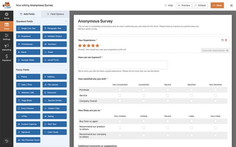Add an HTML field
This screenshot has height=147, width=236.
point(28,116)
